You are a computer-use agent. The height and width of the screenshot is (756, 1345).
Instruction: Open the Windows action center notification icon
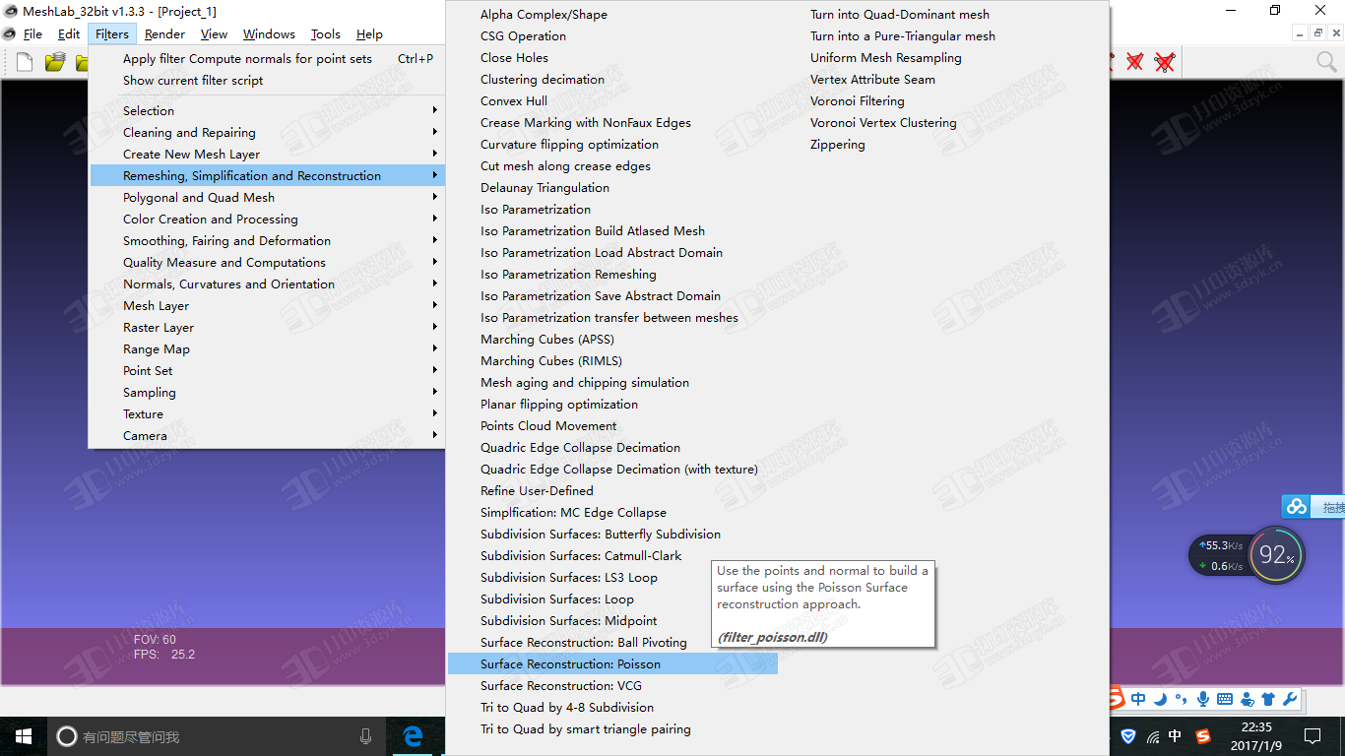(x=1312, y=736)
